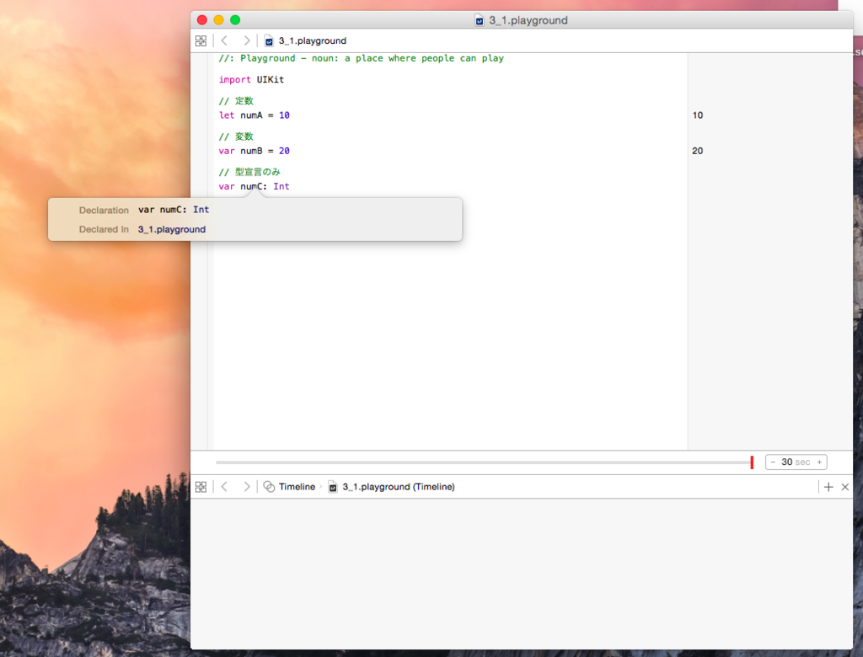Image resolution: width=863 pixels, height=657 pixels.
Task: Click the playground file icon in the editor jump bar
Action: 269,40
